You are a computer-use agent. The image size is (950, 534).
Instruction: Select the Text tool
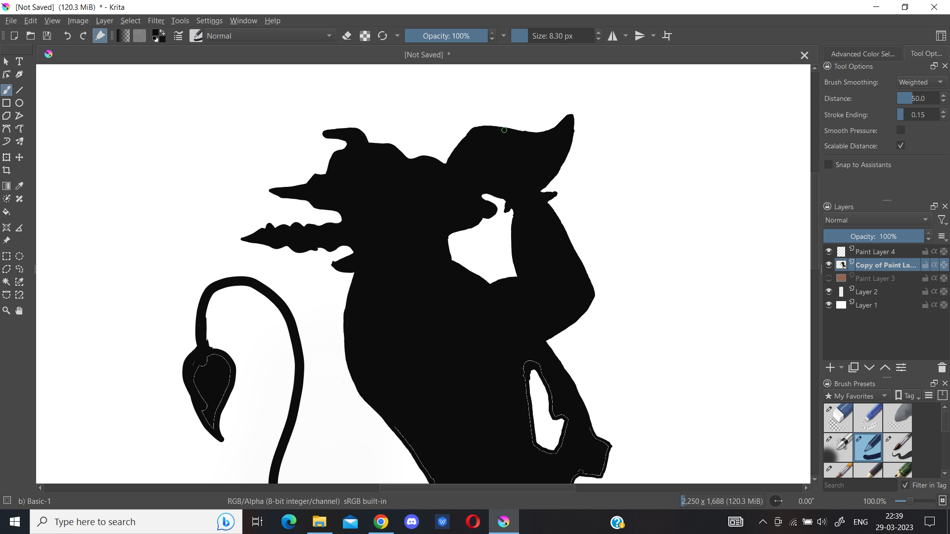pyautogui.click(x=19, y=61)
